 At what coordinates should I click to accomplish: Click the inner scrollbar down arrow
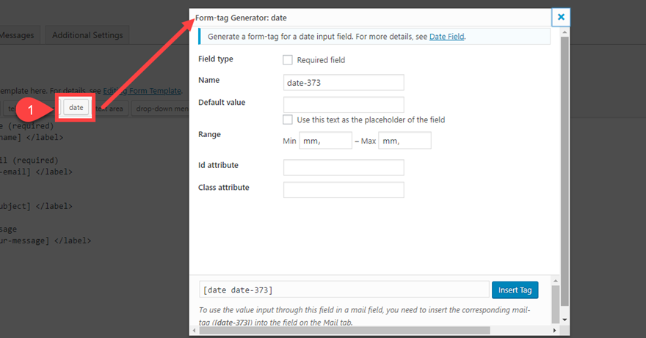click(564, 320)
